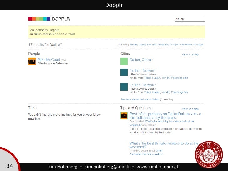Click the Trips section heading
The image size is (228, 171).
(x=32, y=108)
